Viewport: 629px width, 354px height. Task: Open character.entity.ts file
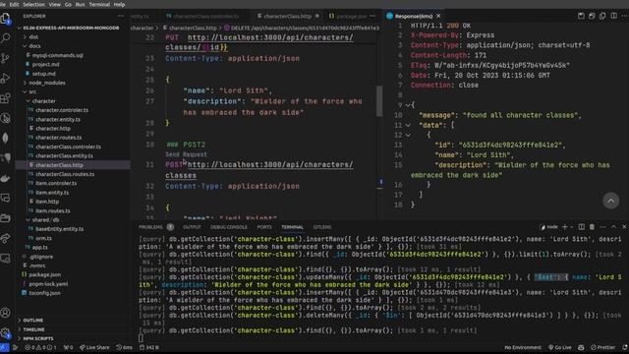click(58, 120)
